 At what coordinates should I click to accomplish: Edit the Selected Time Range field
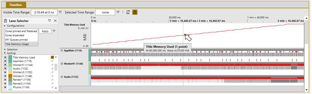tap(105, 12)
